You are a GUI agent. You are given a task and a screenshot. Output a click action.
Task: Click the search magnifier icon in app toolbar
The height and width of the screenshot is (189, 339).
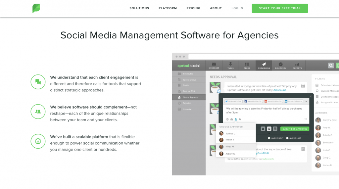coord(331,66)
